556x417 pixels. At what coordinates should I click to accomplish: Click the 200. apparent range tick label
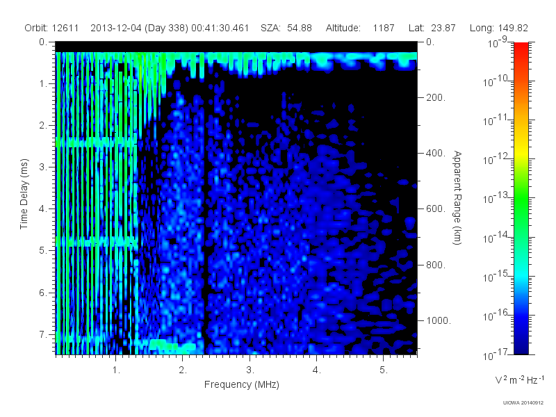pos(436,97)
